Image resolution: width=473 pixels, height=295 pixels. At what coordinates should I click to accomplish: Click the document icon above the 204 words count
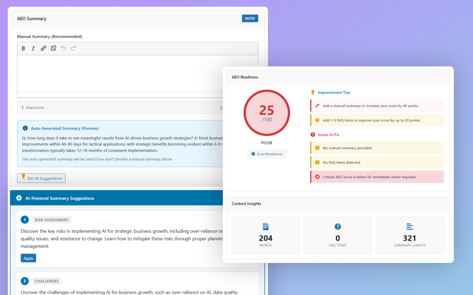pos(265,226)
